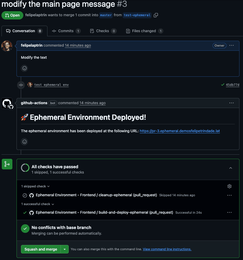Switch to Files changed tab
The width and height of the screenshot is (243, 260).
144,31
